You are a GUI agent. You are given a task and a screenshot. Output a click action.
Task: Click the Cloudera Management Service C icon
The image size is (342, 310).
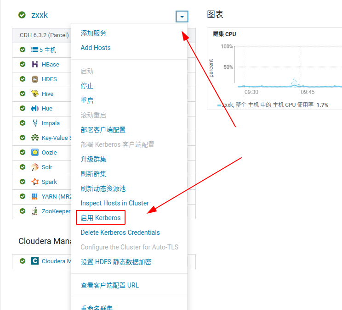tap(35, 261)
